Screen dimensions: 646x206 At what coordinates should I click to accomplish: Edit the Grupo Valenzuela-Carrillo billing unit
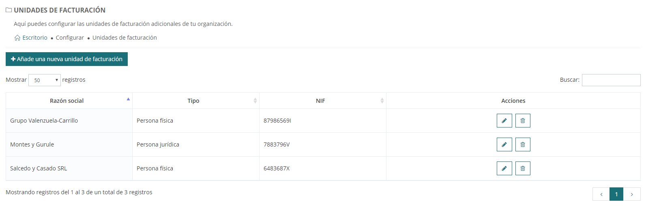point(504,121)
